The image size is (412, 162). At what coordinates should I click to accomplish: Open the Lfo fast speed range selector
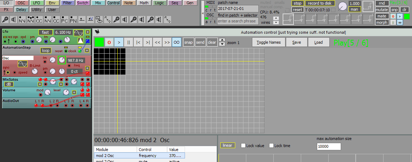(46, 32)
